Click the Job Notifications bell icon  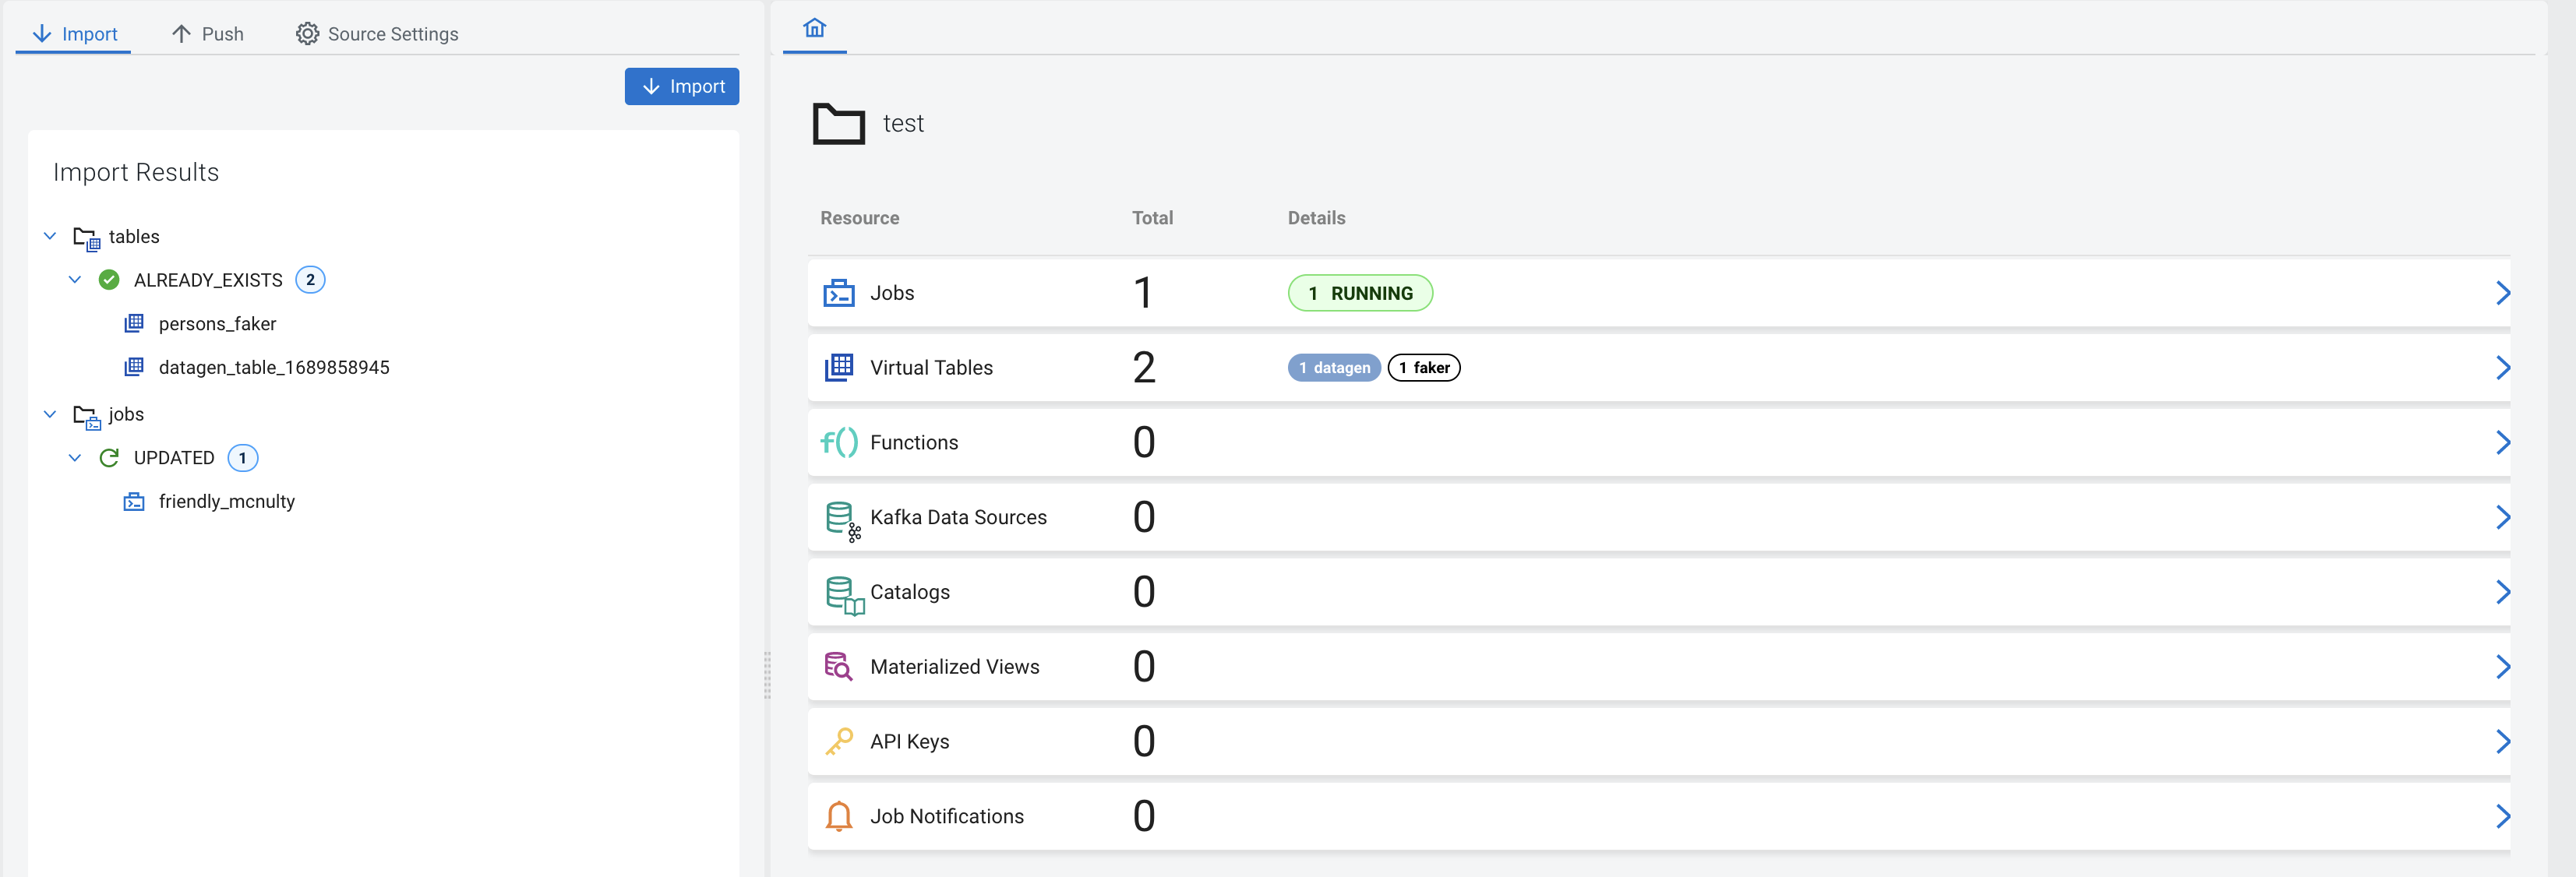(838, 817)
